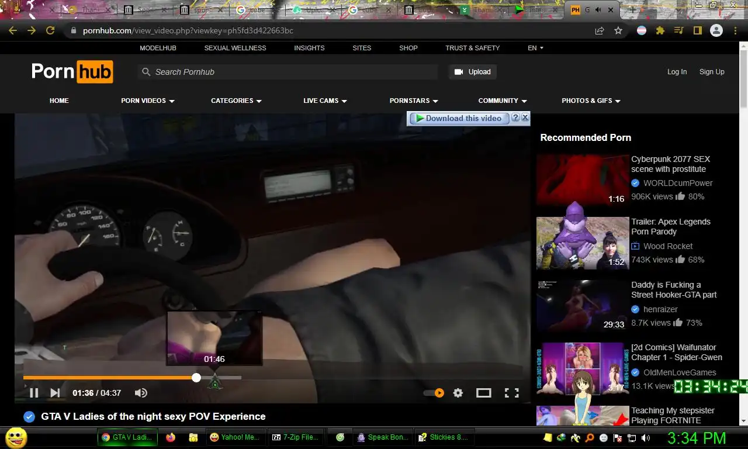Click the Upload button with camera icon

coord(472,72)
